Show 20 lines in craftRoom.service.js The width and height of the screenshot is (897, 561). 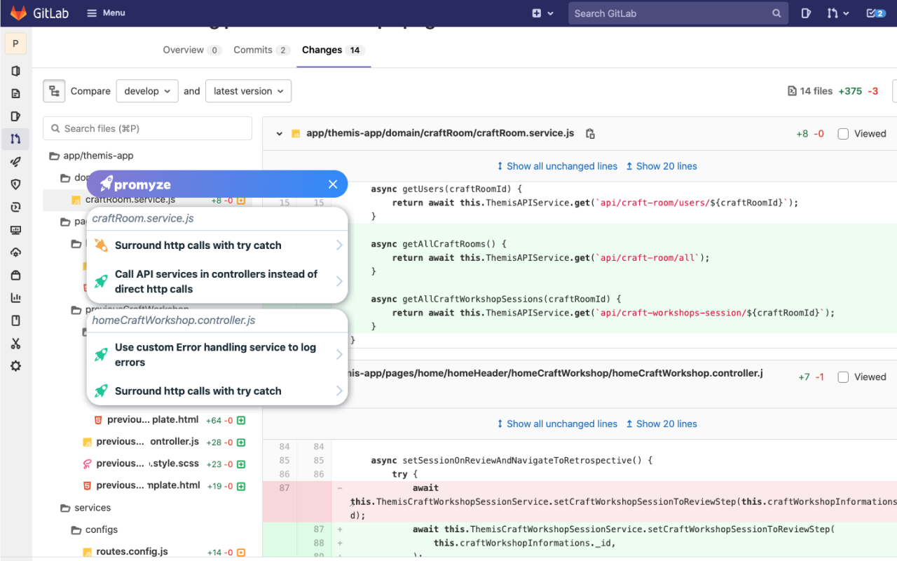(662, 166)
